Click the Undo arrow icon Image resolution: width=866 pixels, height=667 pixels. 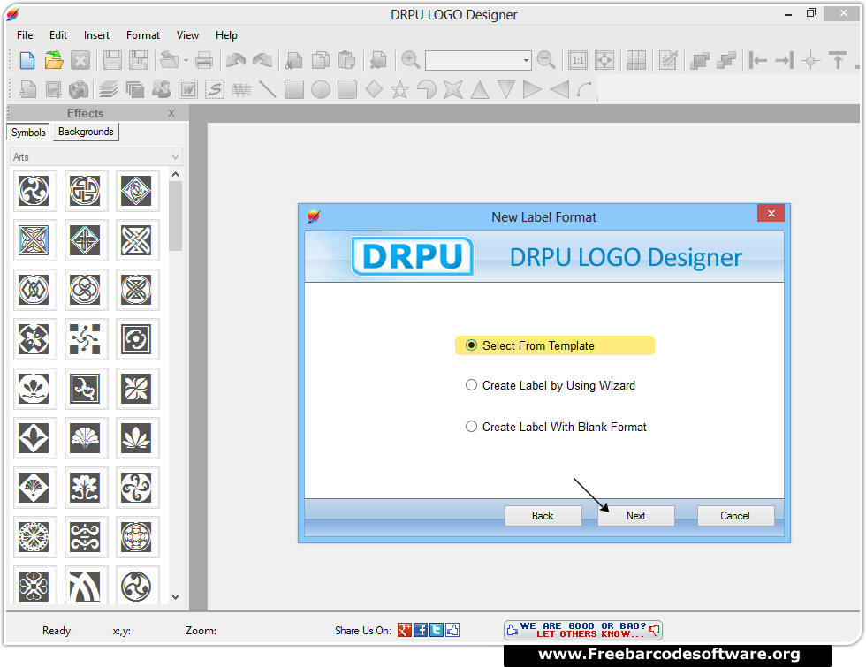236,60
